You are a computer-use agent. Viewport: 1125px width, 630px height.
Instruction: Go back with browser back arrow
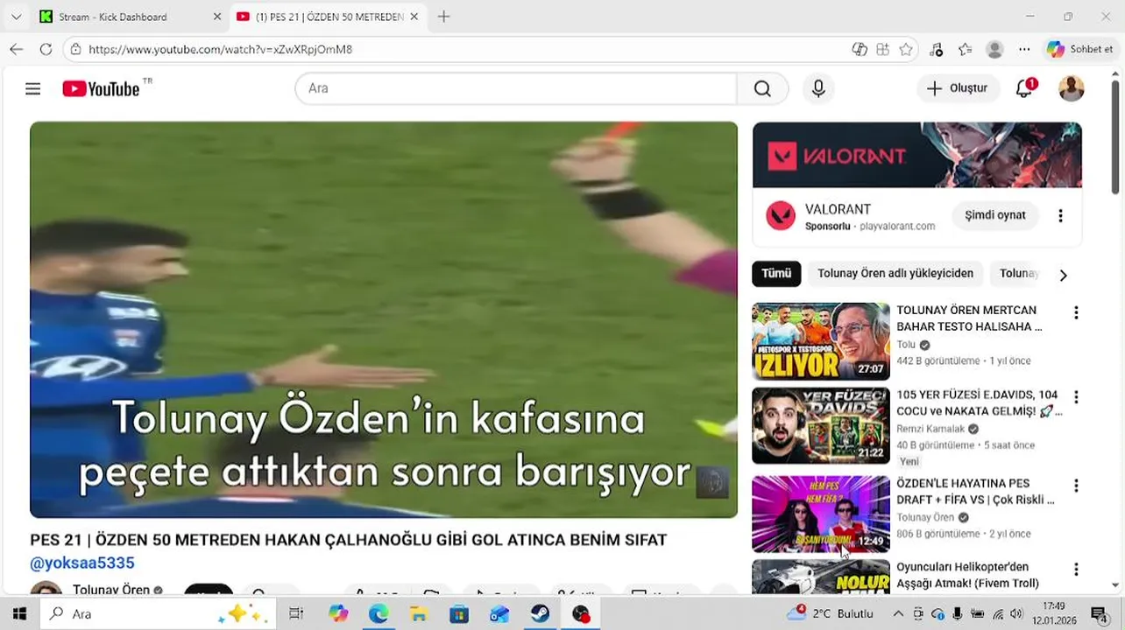coord(16,49)
